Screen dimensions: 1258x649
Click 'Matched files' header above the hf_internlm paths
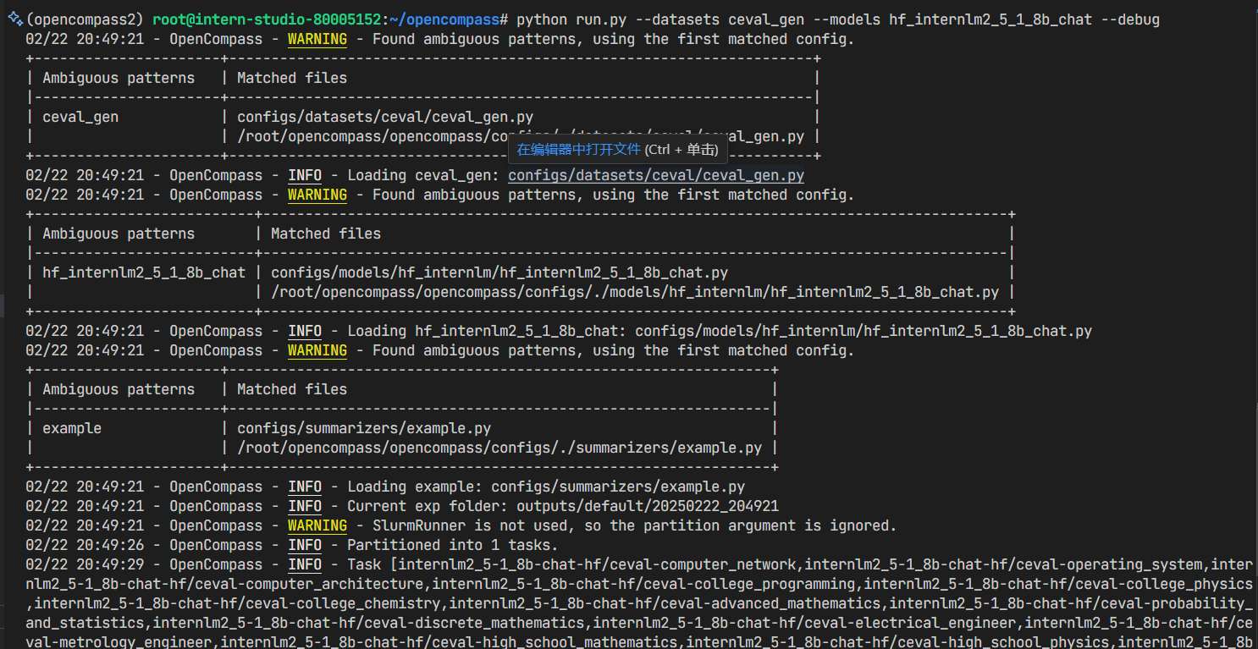coord(326,234)
